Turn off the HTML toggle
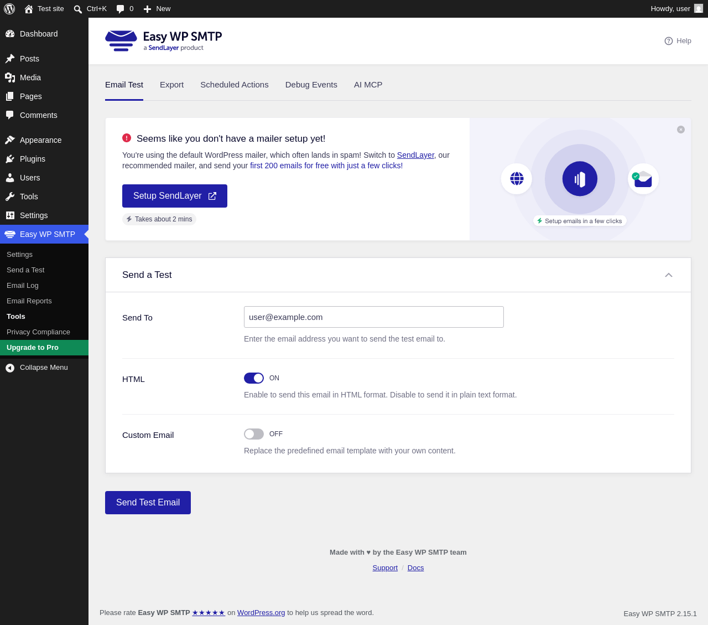Viewport: 708px width, 625px height. (254, 378)
